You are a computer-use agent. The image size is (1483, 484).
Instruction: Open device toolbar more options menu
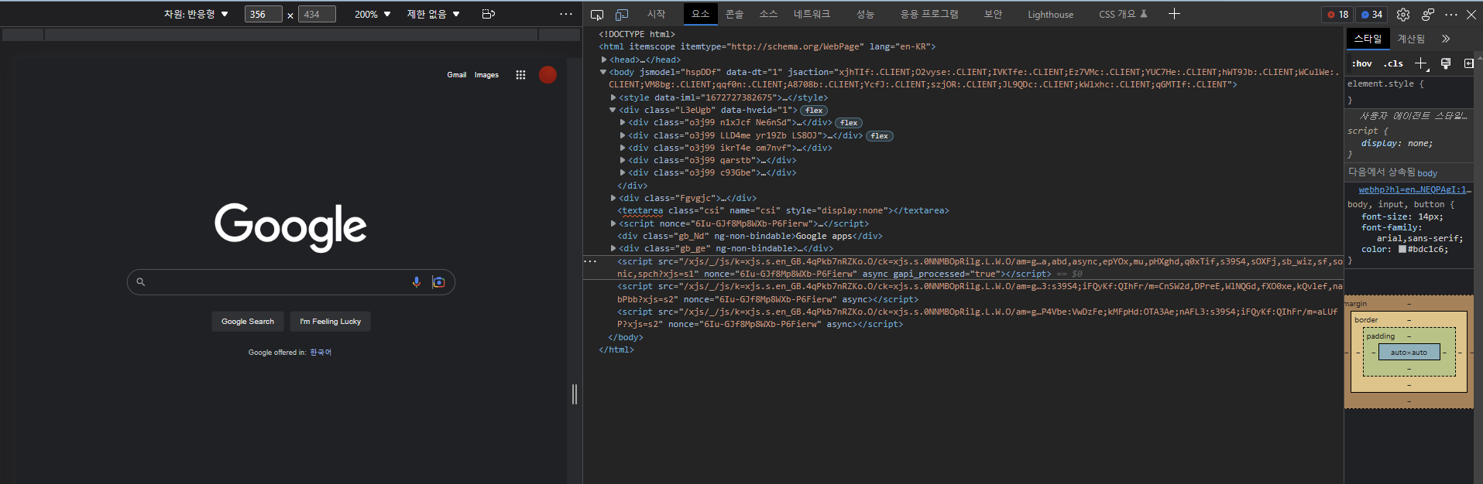566,14
